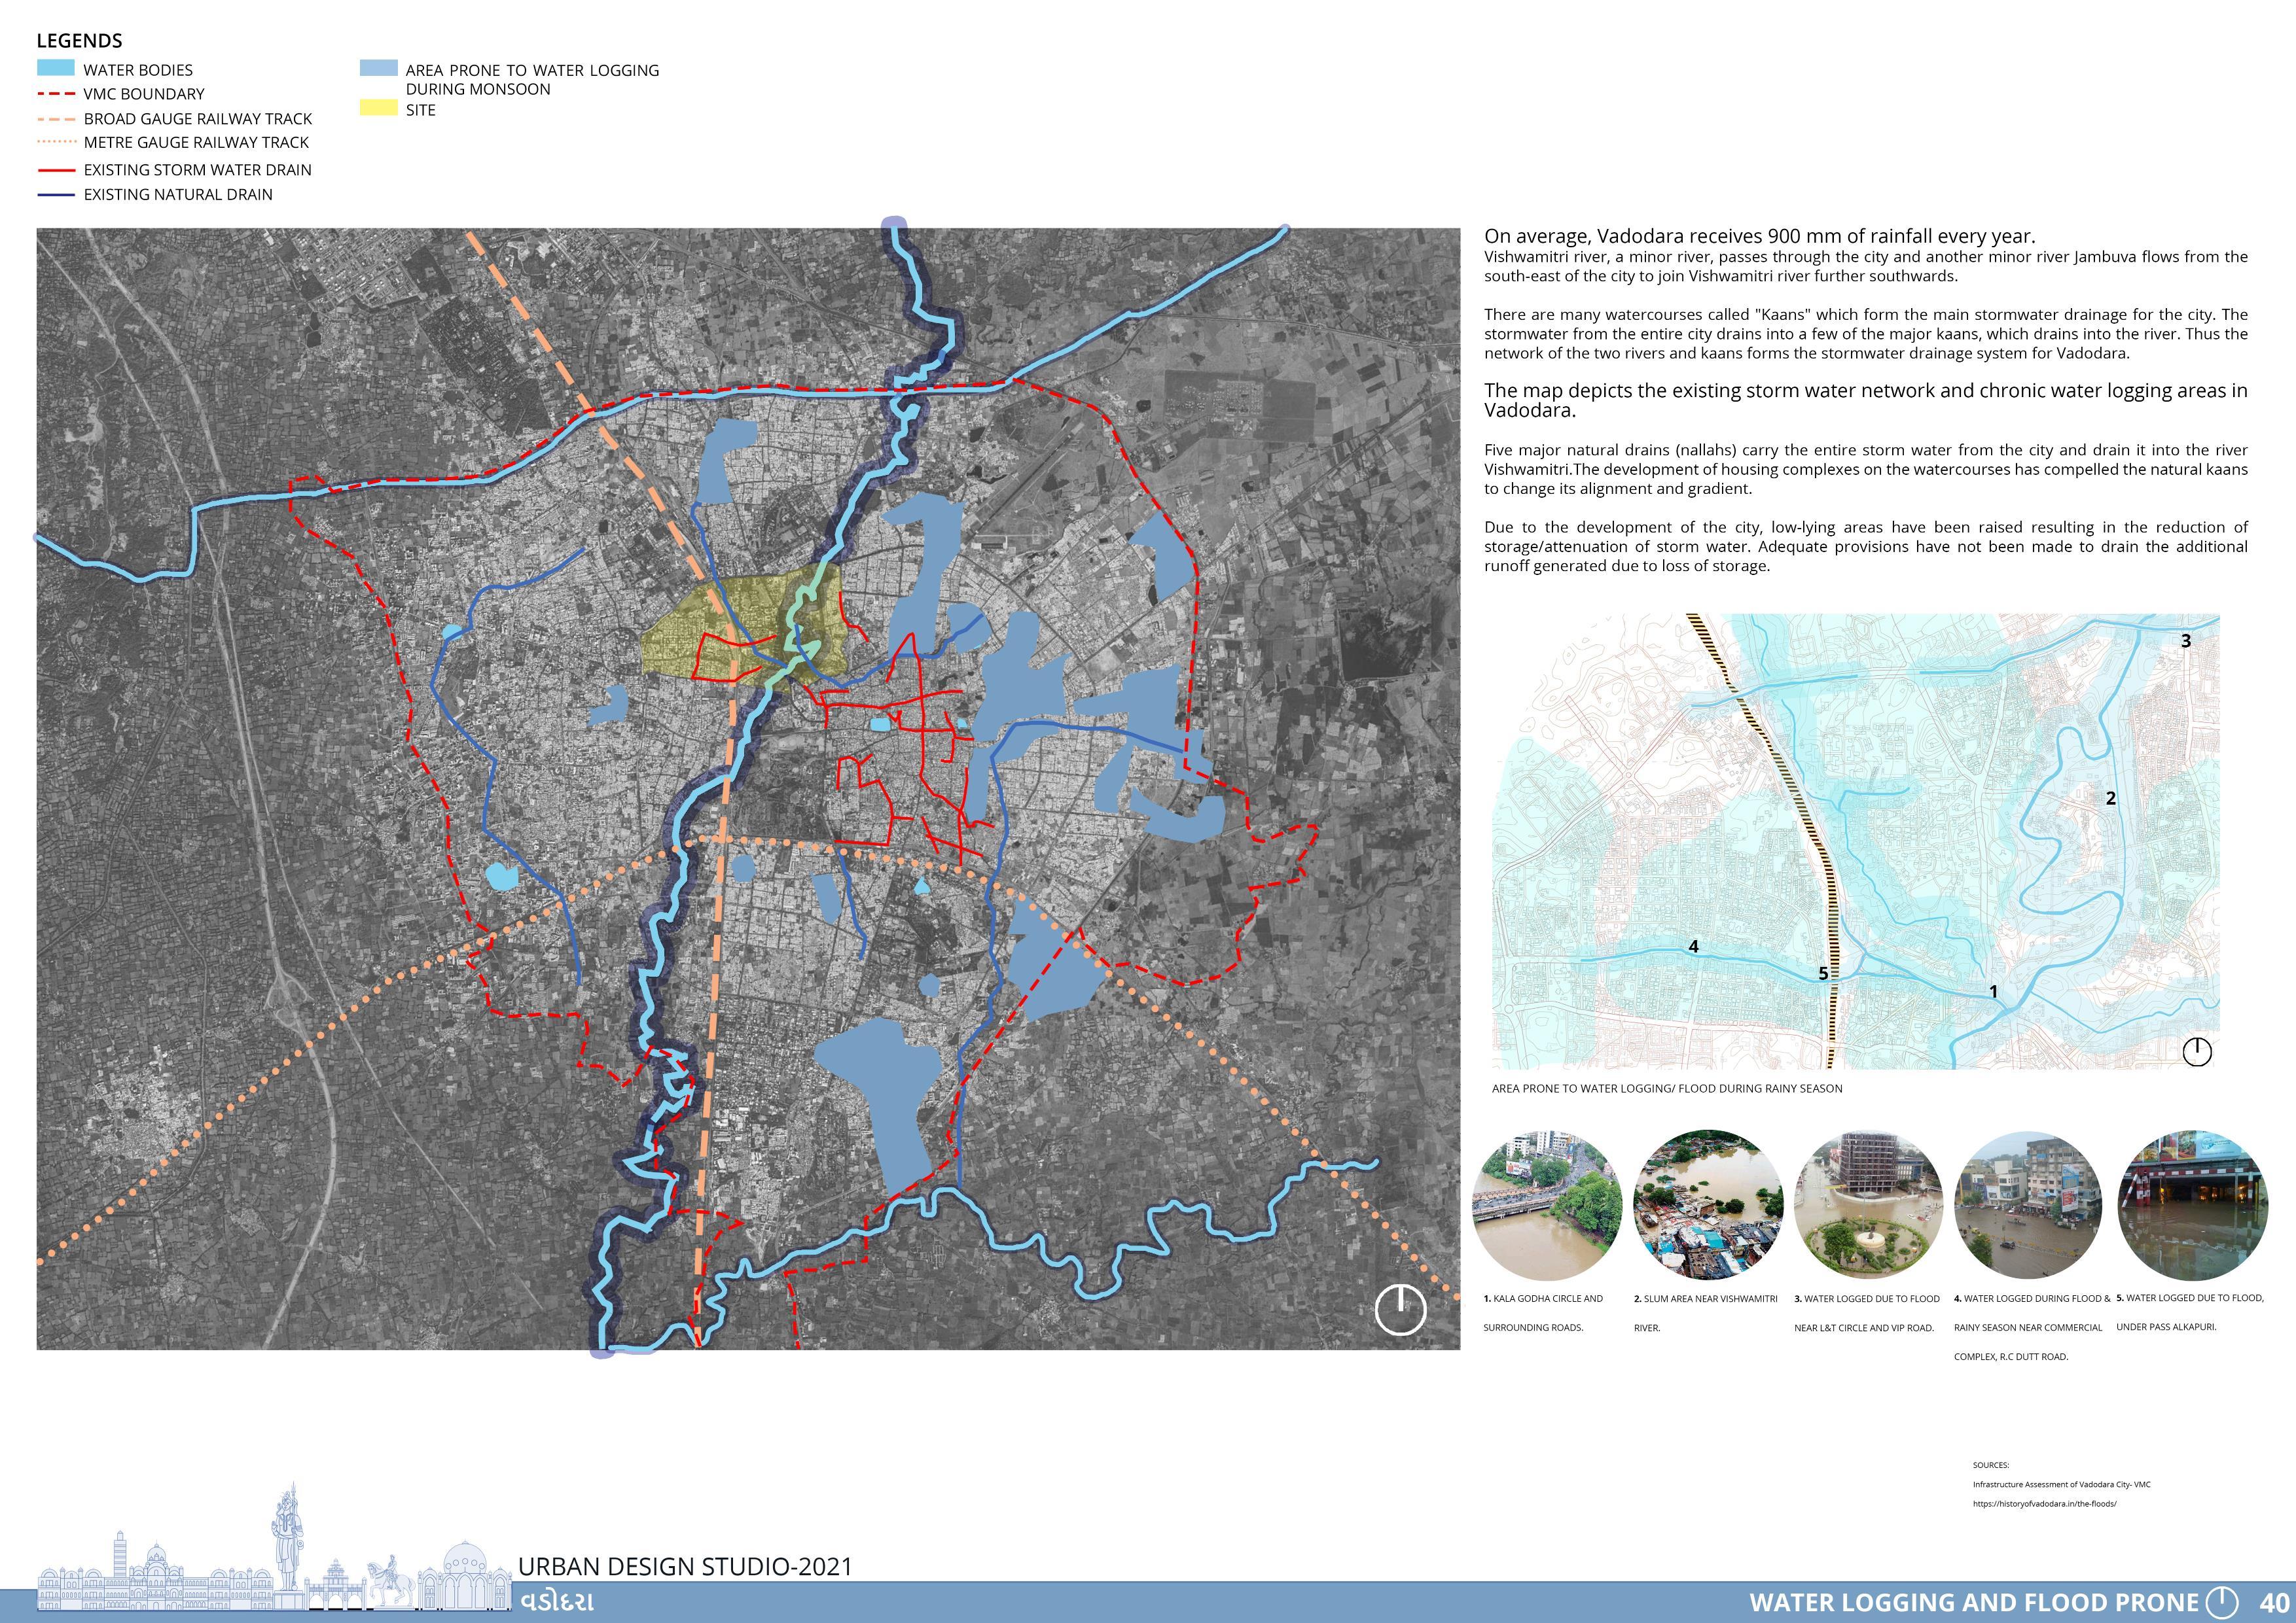Open the Kala Godha Circle flood photo
2296x1623 pixels.
(1547, 1206)
